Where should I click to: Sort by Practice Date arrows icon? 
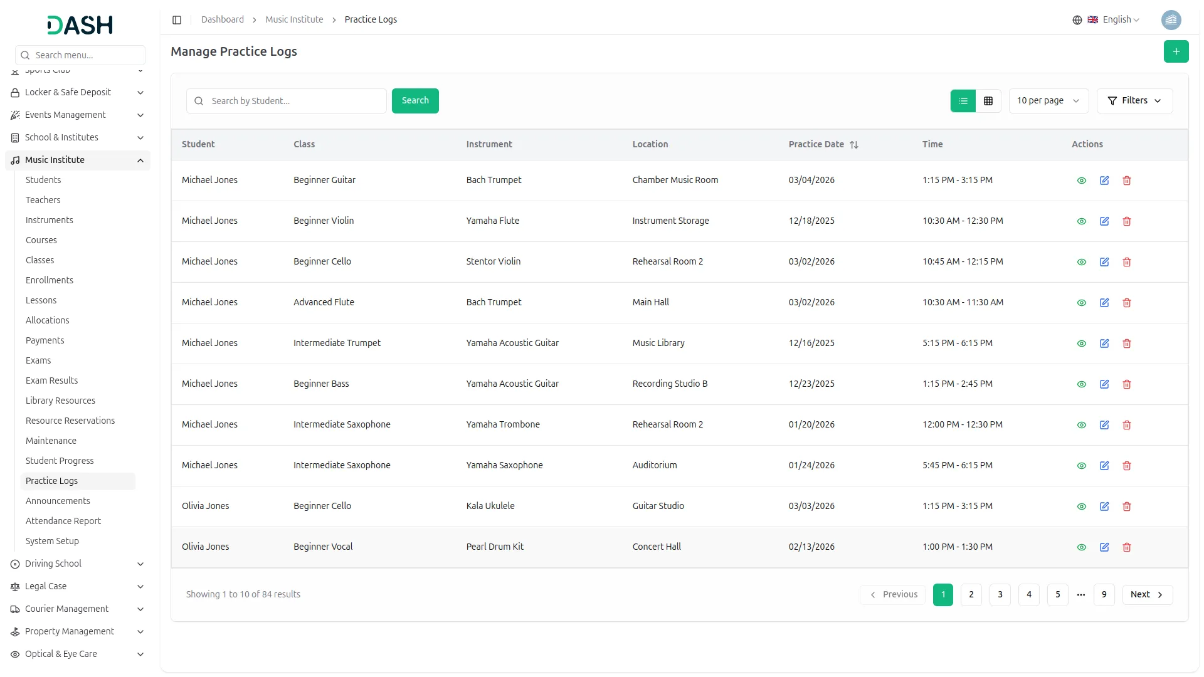click(x=853, y=145)
